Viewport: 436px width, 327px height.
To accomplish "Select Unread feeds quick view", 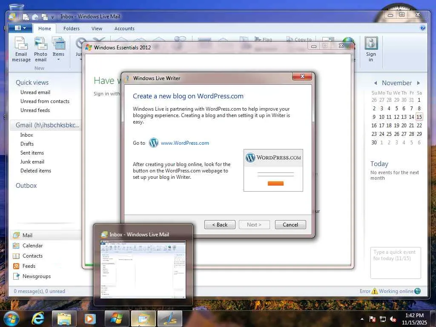I will click(35, 110).
